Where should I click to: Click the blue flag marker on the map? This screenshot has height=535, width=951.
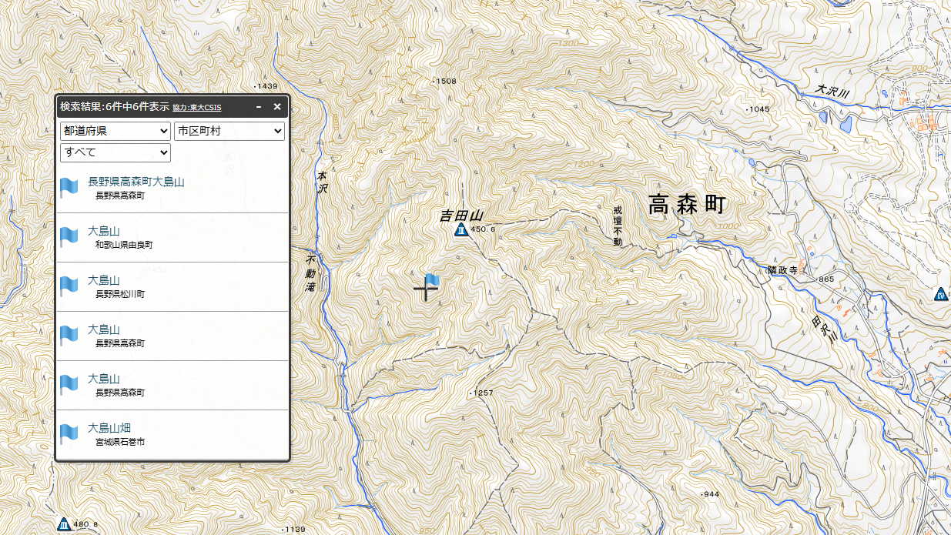432,281
